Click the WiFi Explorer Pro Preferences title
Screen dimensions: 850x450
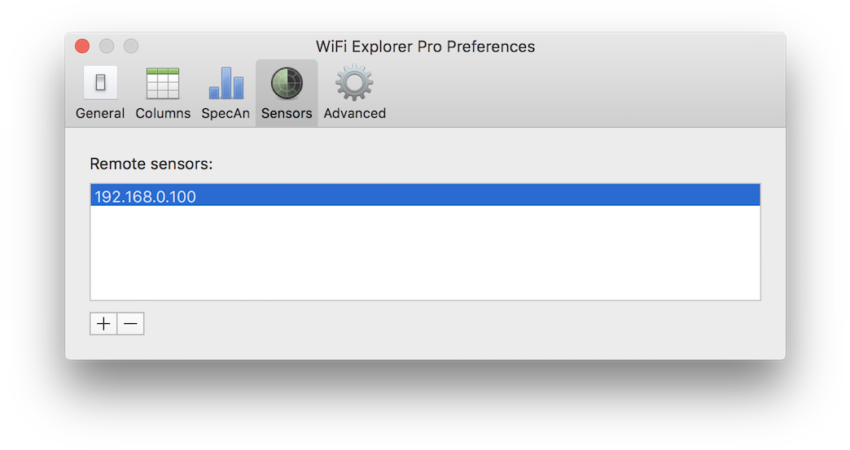pyautogui.click(x=425, y=46)
